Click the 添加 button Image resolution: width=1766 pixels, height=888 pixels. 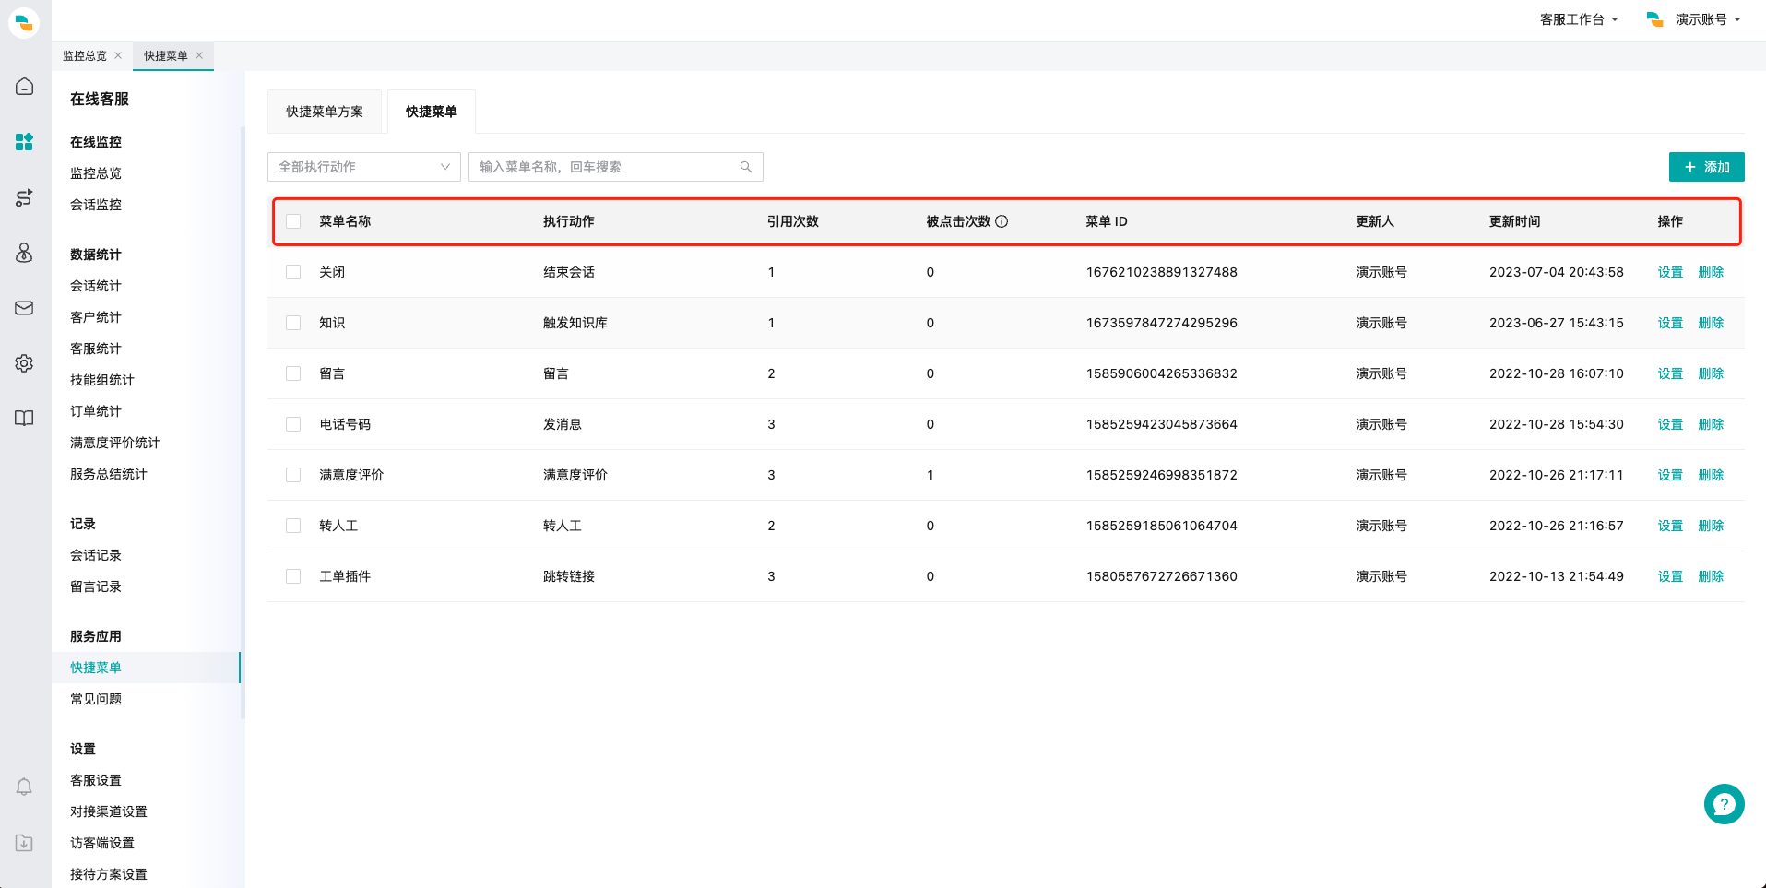[1706, 167]
